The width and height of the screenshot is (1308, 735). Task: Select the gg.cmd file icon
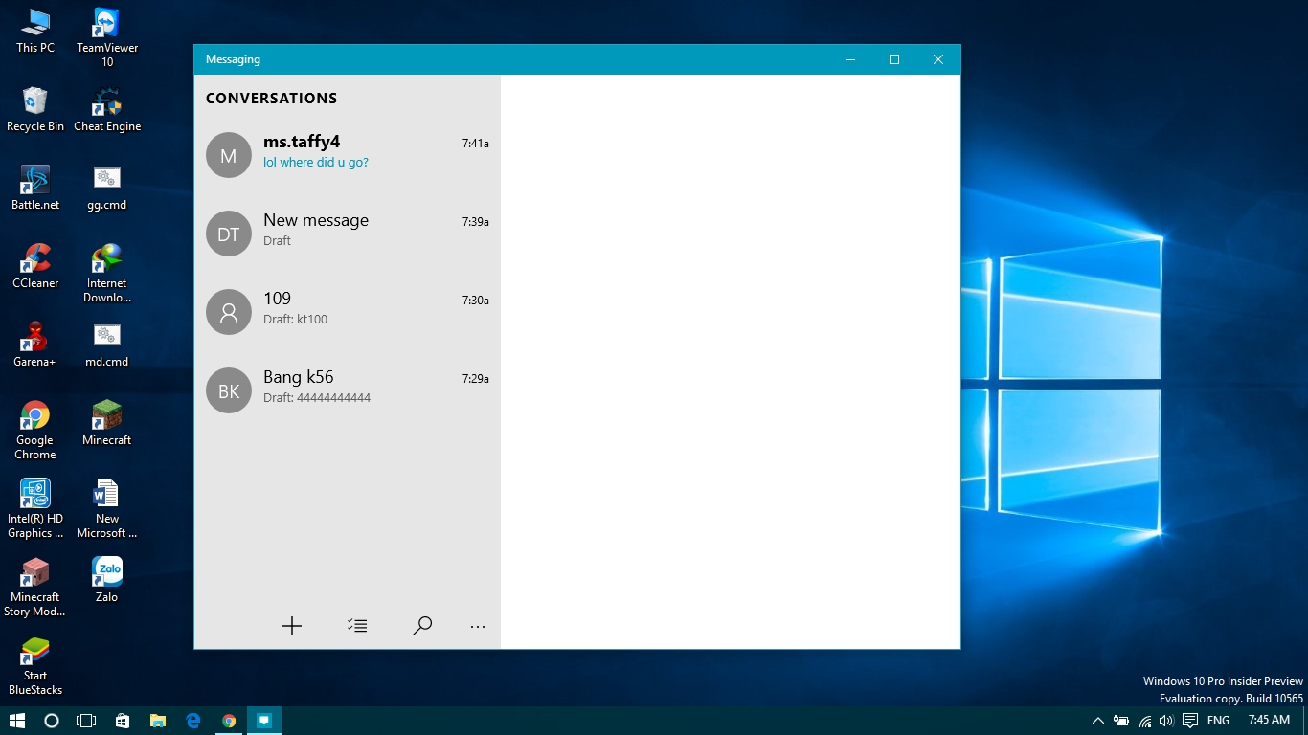pyautogui.click(x=107, y=188)
